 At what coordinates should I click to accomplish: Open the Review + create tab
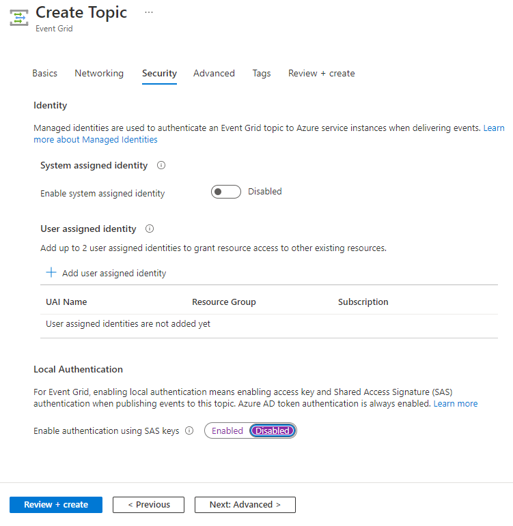click(x=321, y=73)
